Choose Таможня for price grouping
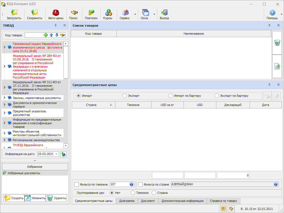 [x=133, y=193]
